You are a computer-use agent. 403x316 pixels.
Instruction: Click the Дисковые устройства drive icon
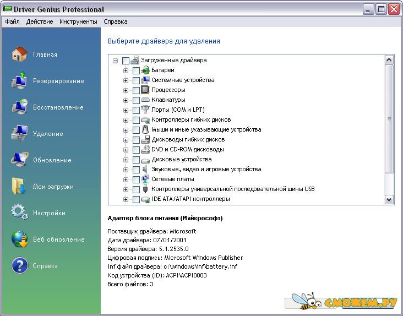pos(145,160)
